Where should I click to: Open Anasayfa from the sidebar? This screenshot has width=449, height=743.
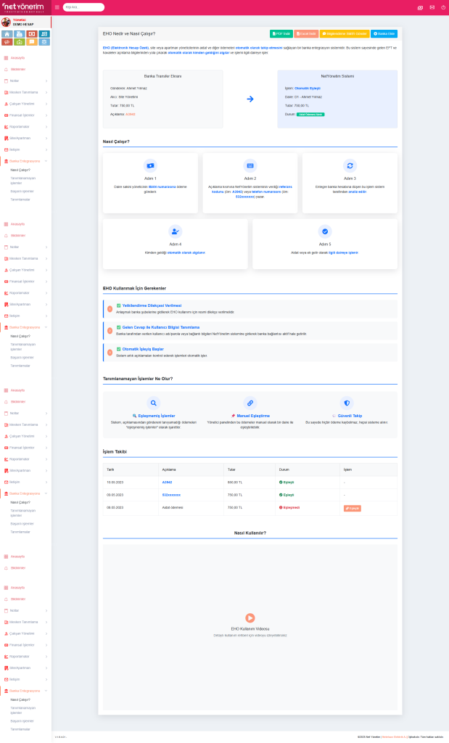click(17, 57)
